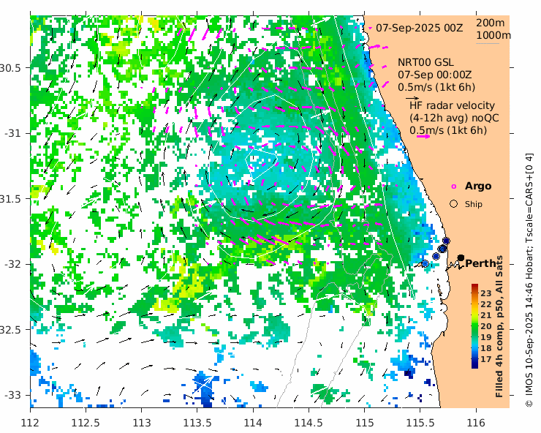Click the vertical IMOS copyright text
This screenshot has width=541, height=433.
point(529,280)
